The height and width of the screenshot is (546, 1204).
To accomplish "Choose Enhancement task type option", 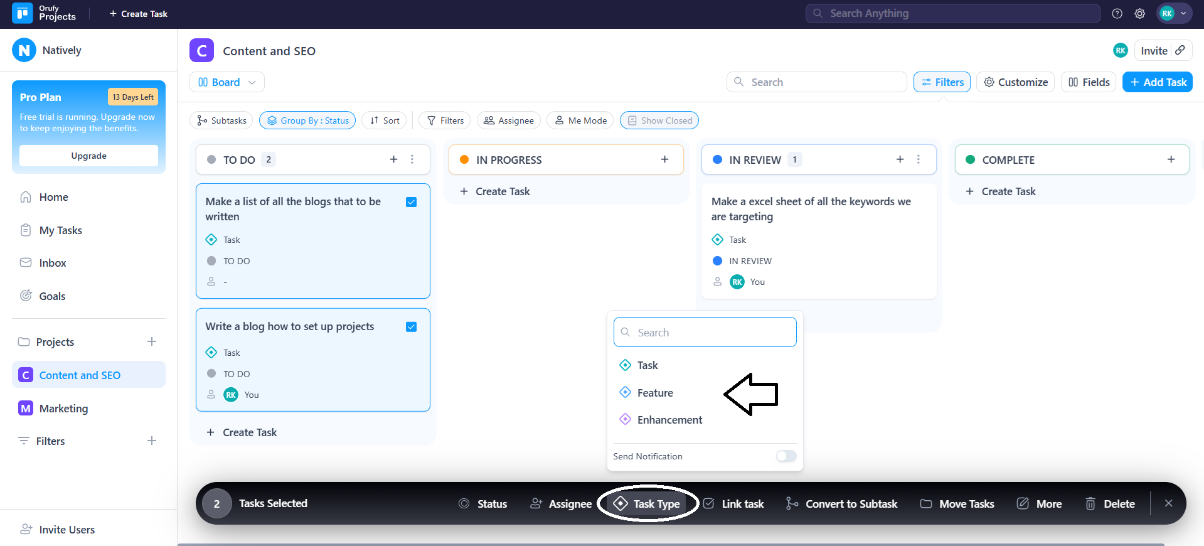I will point(669,420).
